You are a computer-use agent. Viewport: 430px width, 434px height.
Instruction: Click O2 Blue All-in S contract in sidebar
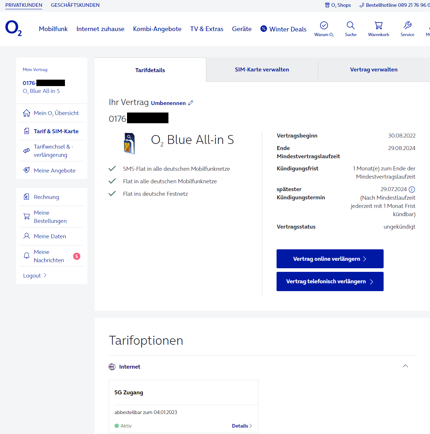pyautogui.click(x=41, y=91)
